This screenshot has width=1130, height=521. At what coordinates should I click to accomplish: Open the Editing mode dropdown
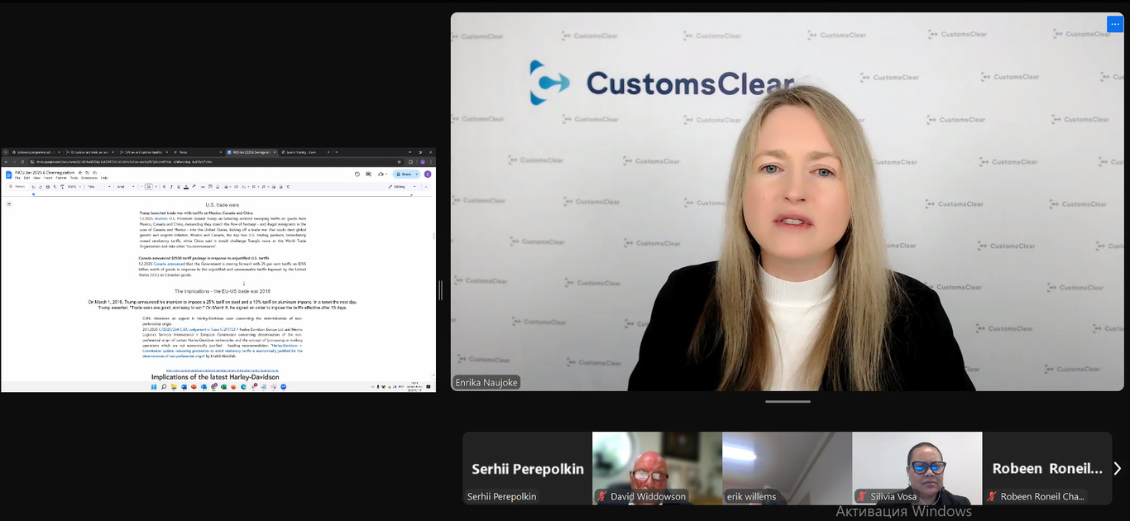click(402, 187)
